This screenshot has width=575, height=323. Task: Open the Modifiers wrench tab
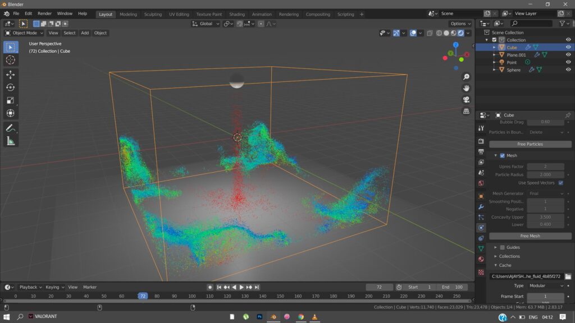pos(481,207)
